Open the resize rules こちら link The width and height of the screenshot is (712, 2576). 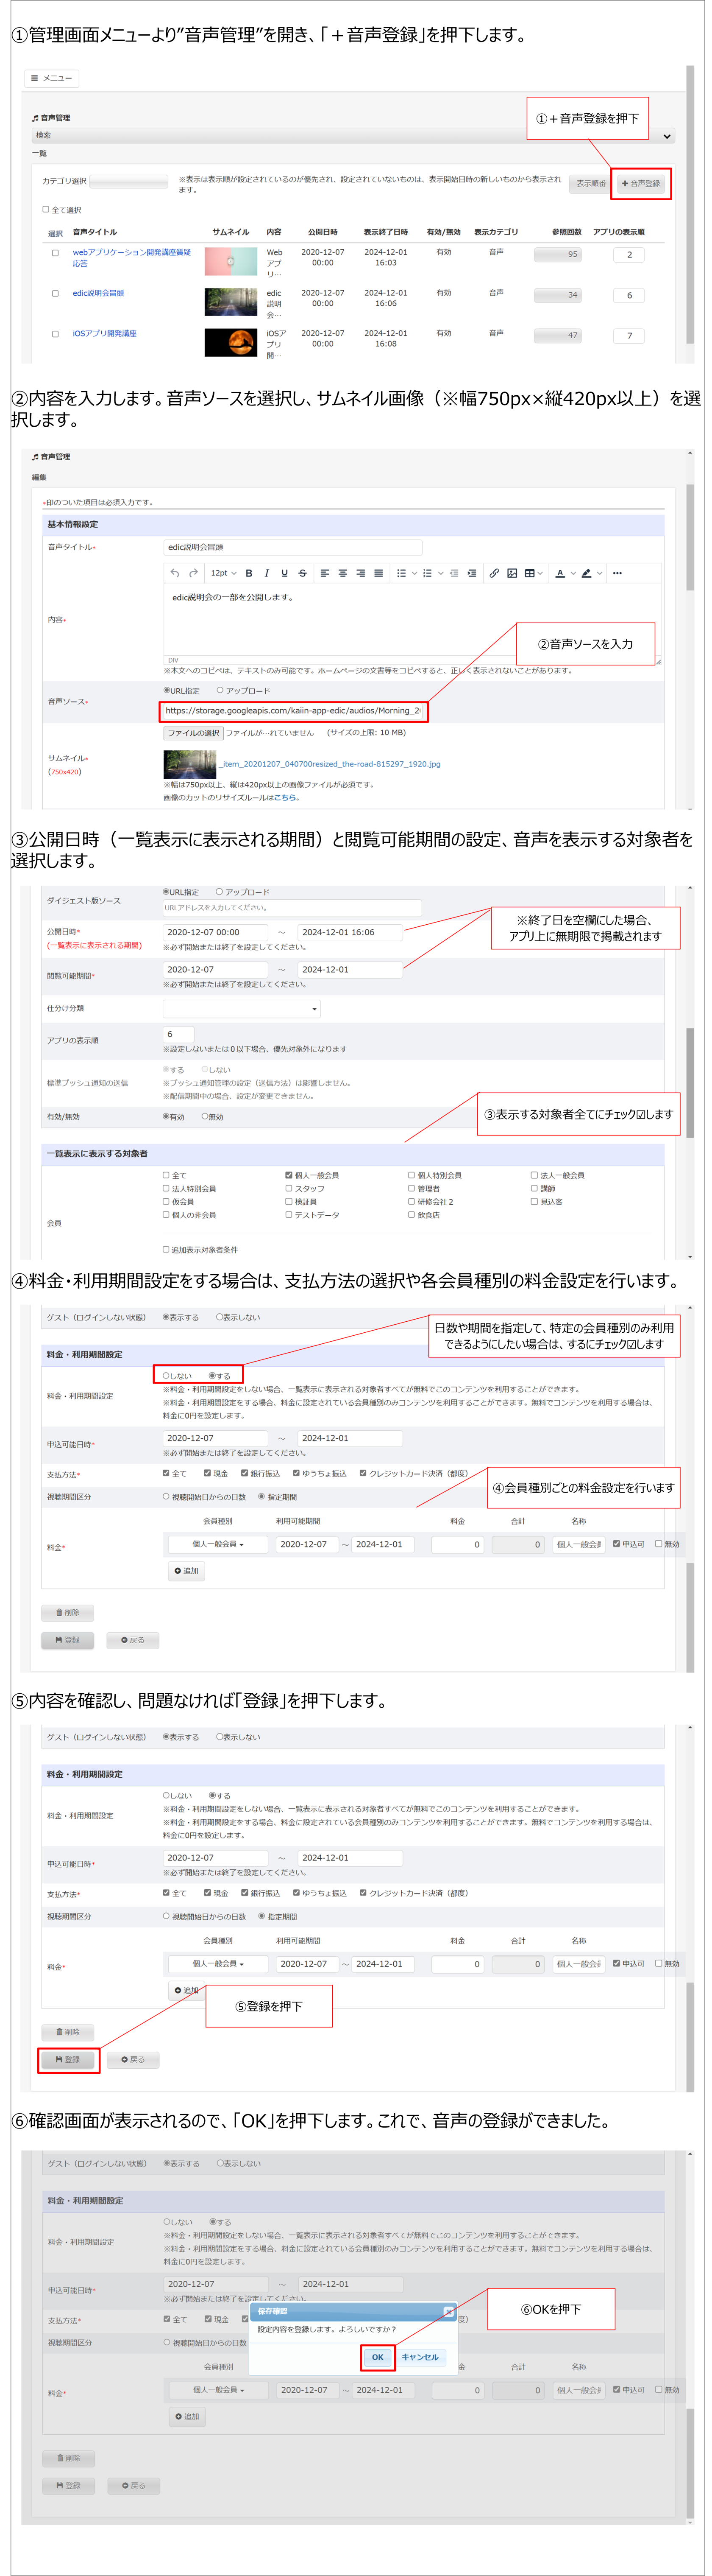coord(286,798)
